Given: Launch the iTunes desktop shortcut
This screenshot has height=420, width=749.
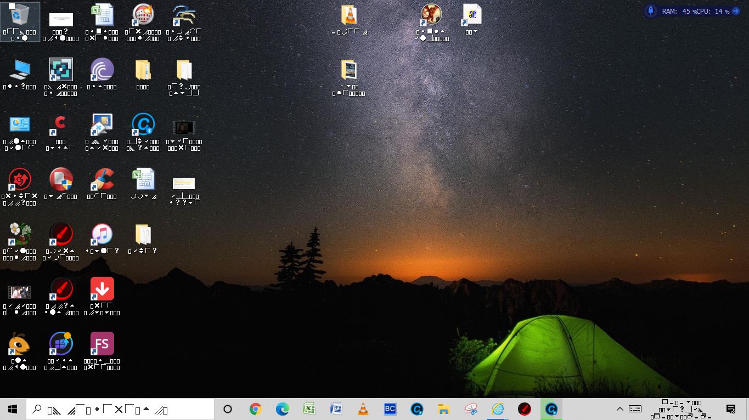Looking at the screenshot, I should click(x=102, y=234).
